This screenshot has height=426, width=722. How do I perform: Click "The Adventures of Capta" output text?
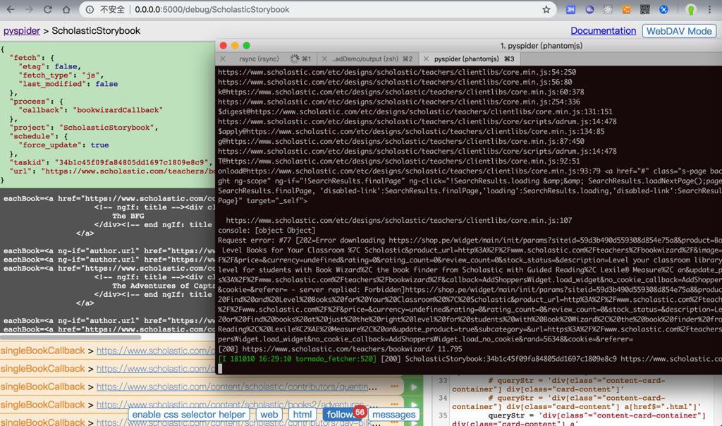(x=164, y=286)
